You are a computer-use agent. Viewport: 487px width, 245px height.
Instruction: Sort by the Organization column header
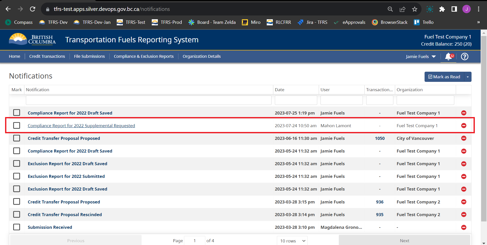(x=425, y=90)
